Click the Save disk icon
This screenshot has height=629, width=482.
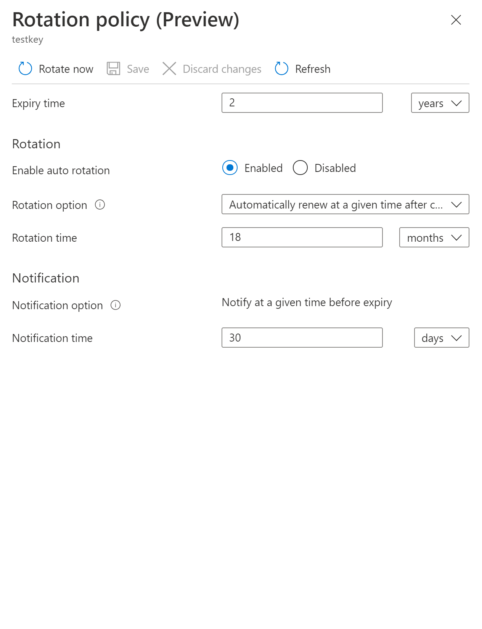(x=113, y=69)
